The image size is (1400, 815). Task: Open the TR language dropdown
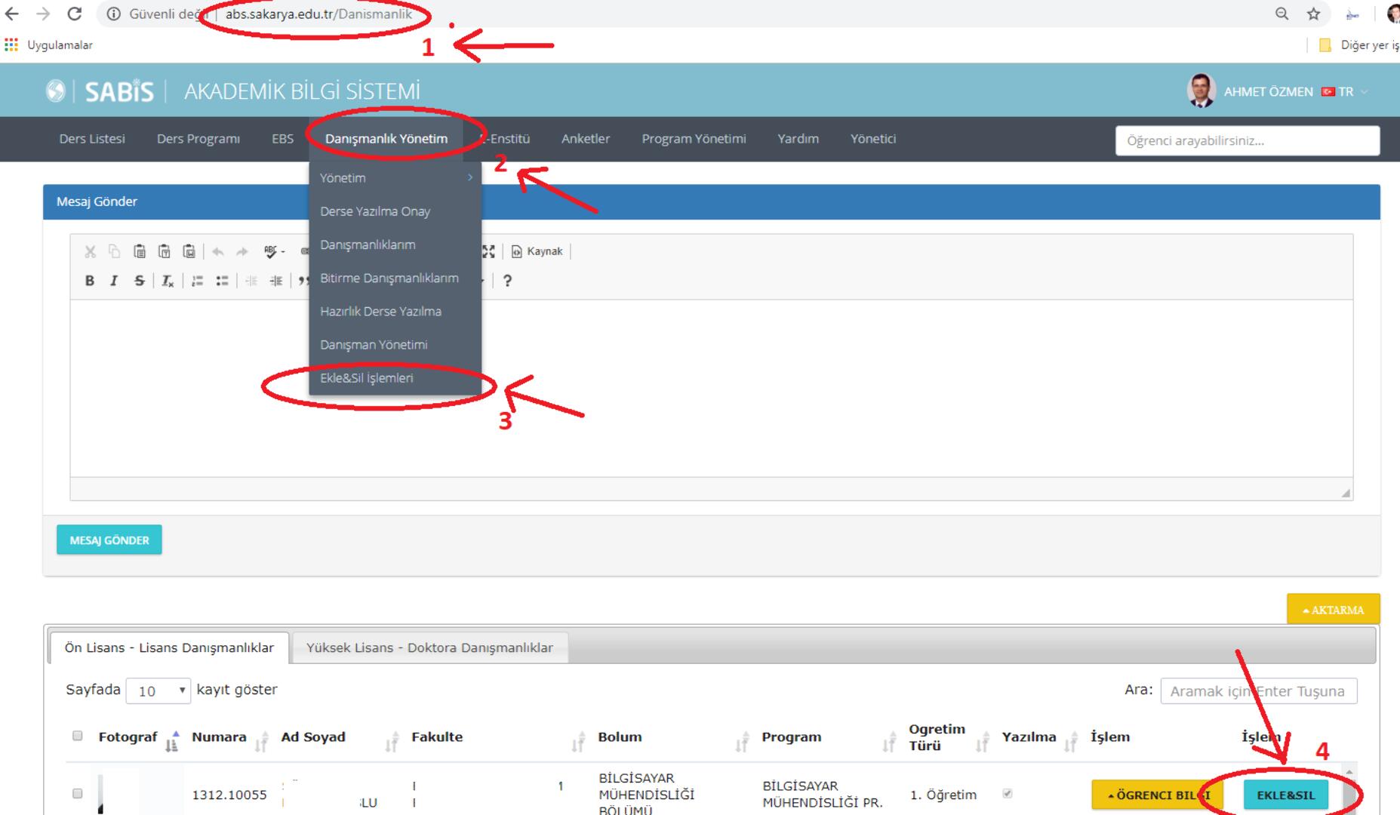(x=1345, y=92)
